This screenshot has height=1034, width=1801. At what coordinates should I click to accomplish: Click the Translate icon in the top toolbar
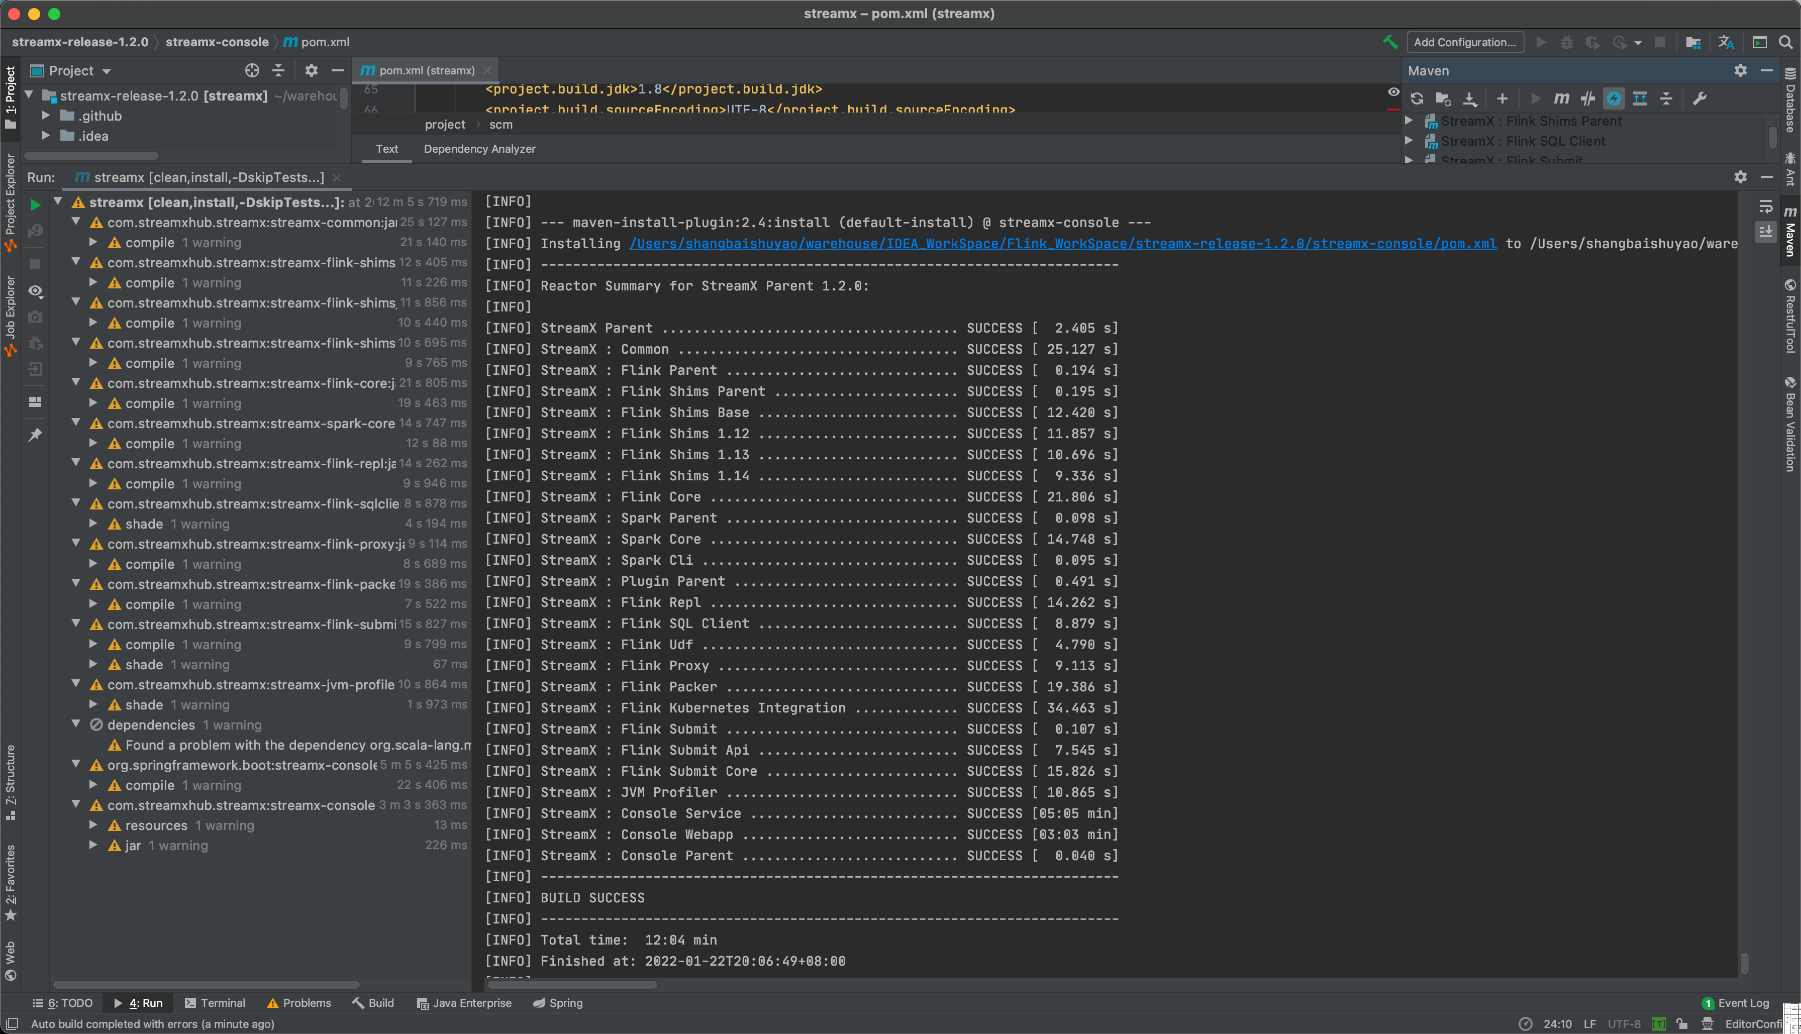point(1727,42)
